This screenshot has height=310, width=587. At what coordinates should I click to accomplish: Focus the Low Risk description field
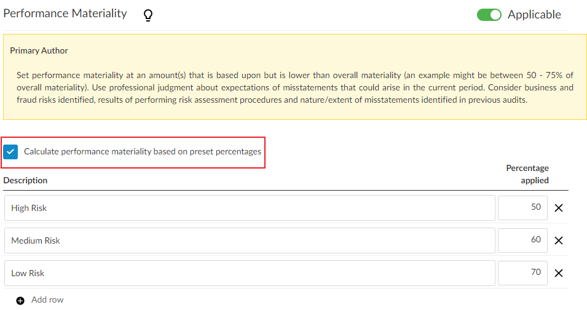click(x=250, y=273)
